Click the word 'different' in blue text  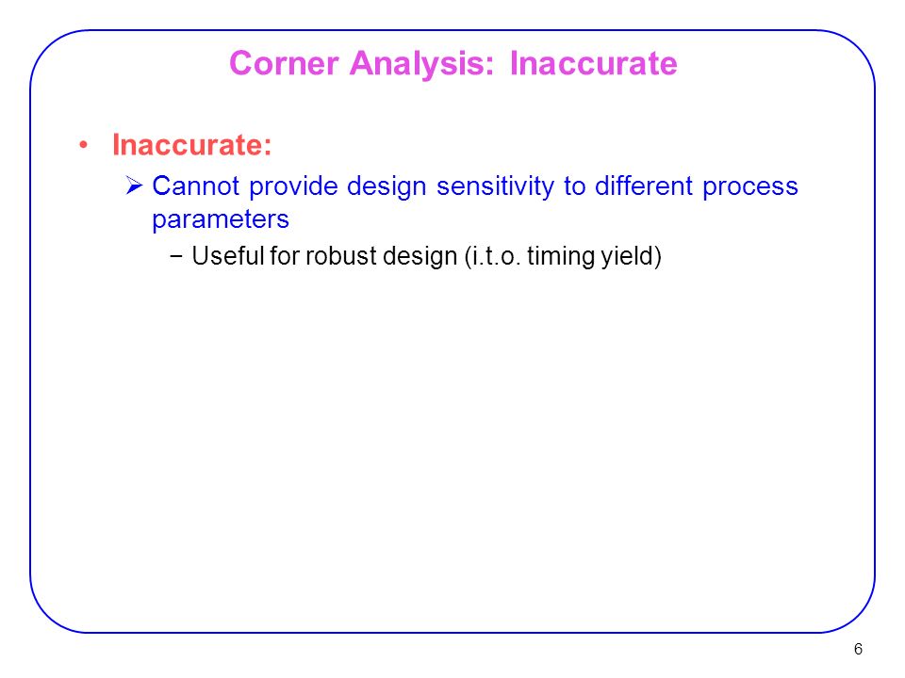(x=644, y=186)
